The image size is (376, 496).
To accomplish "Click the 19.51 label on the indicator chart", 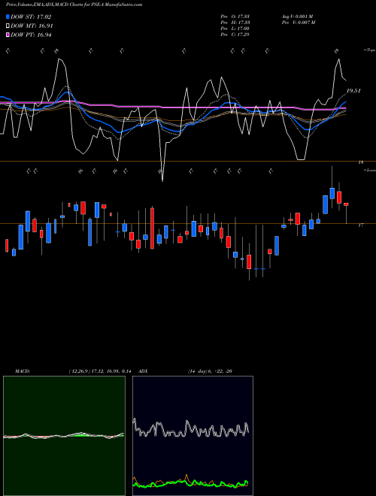I will (353, 91).
